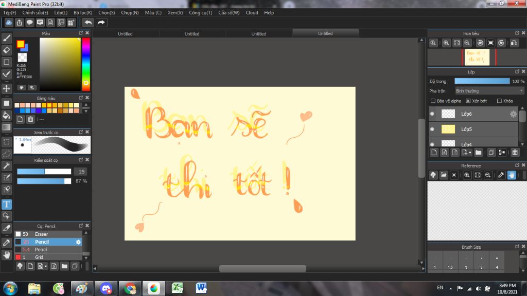Select the Pencil 5.4 brush preset
This screenshot has width=527, height=296.
tap(48, 249)
